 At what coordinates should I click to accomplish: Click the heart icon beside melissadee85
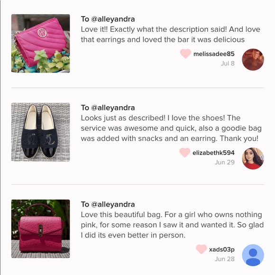(x=185, y=54)
